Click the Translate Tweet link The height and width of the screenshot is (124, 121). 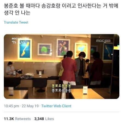tap(16, 22)
